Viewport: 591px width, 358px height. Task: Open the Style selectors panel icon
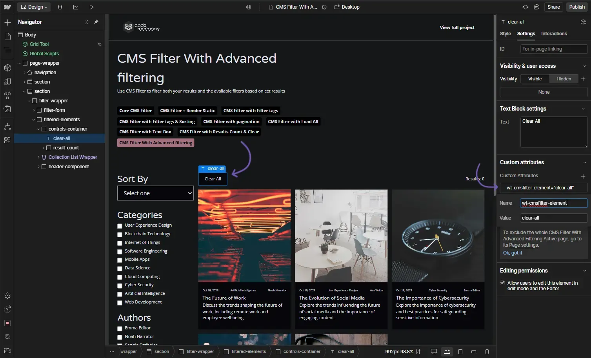7,82
